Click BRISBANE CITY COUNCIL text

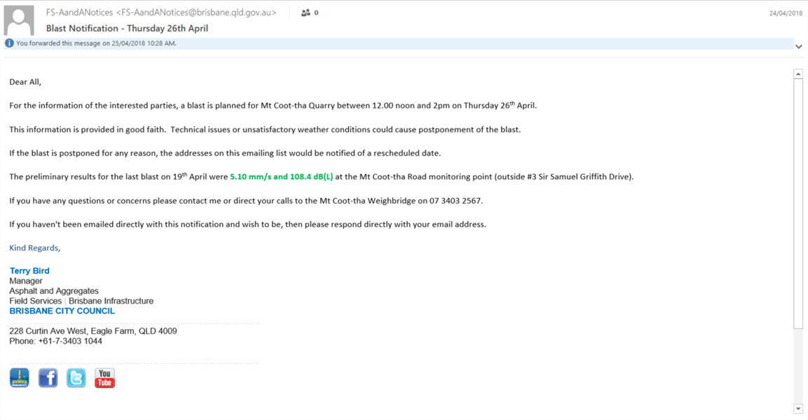pos(62,311)
